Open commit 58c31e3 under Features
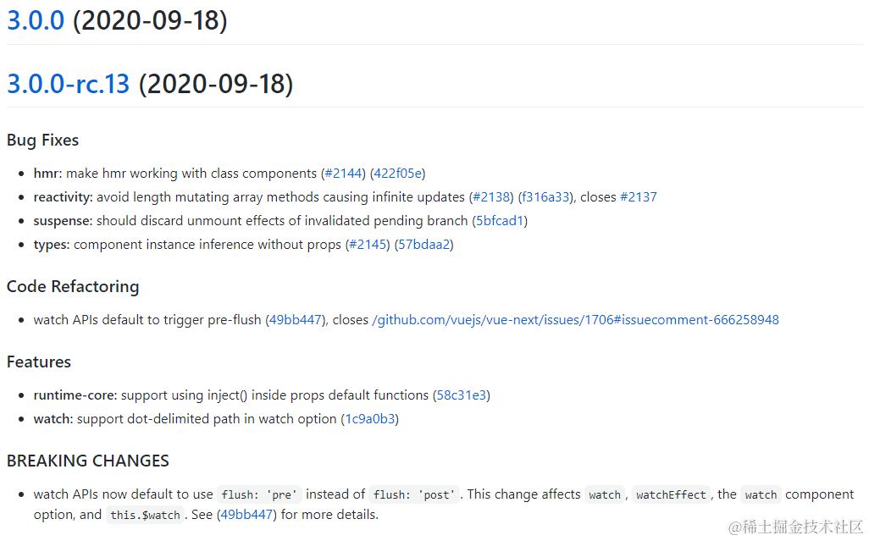The height and width of the screenshot is (541, 869). 461,395
